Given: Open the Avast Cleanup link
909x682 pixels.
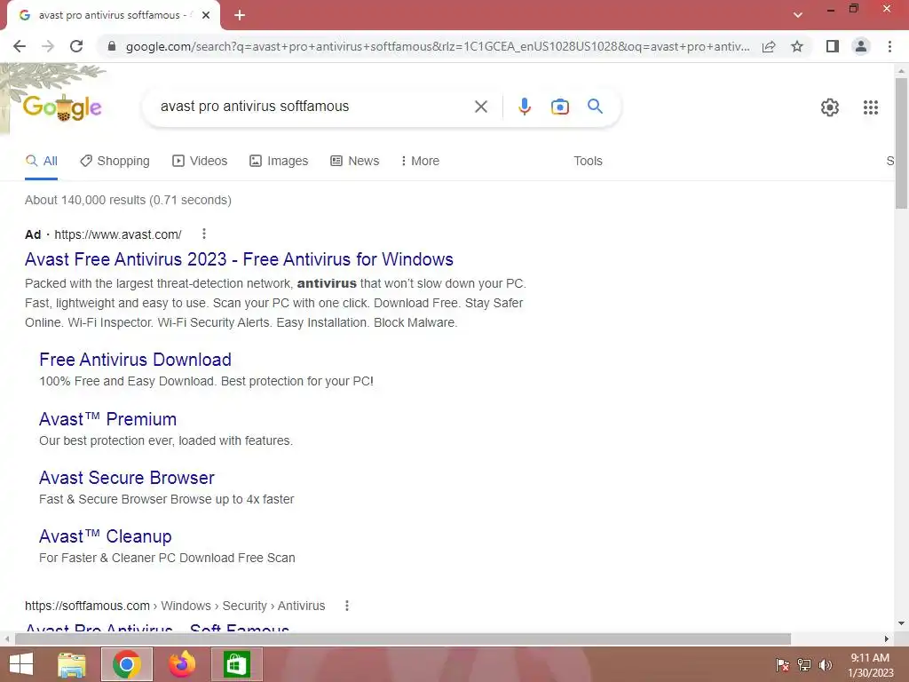Looking at the screenshot, I should 105,536.
